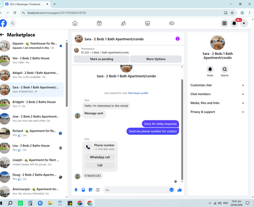Go back using the Marketplace back arrow
The image size is (254, 207).
tap(2, 35)
